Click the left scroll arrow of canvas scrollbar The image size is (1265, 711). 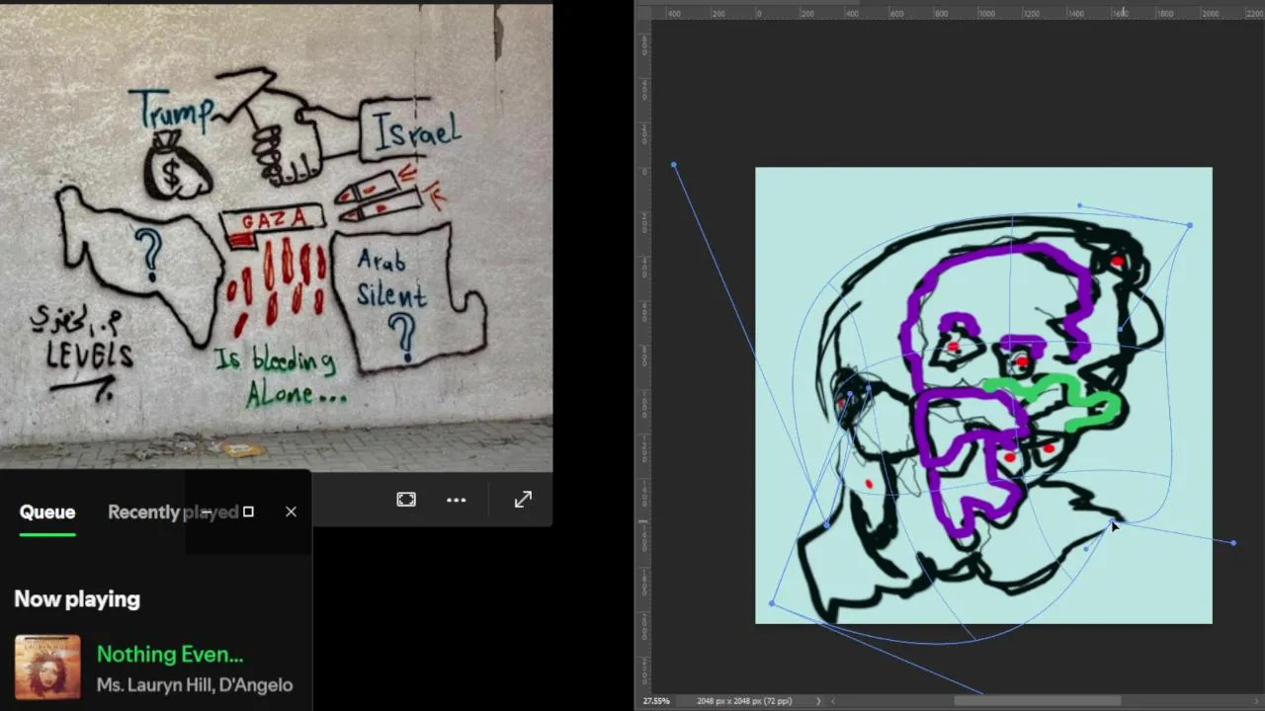click(x=833, y=701)
